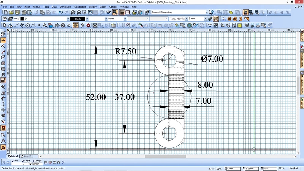
Task: Open the Black color dropdown
Action: coord(87,19)
